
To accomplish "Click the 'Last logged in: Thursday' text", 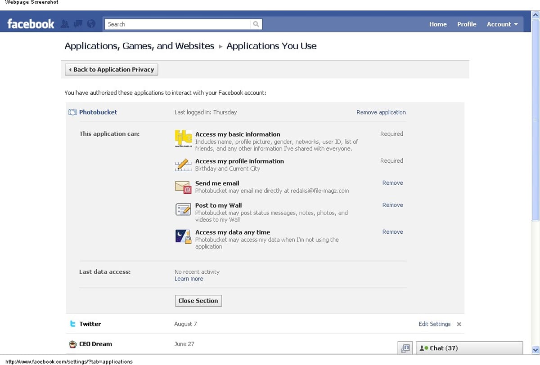I will coord(206,112).
